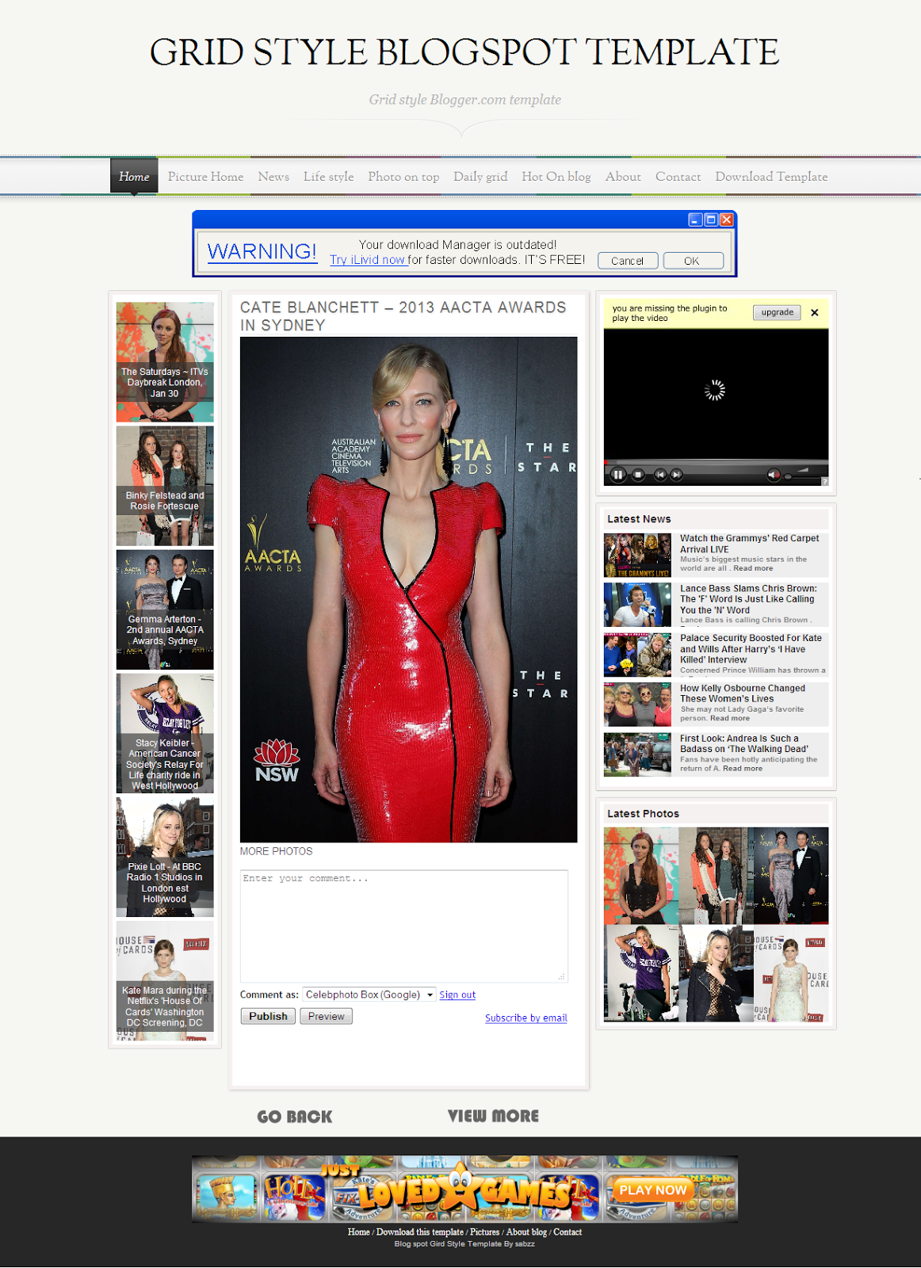The height and width of the screenshot is (1268, 921).
Task: Click PLAY NOW on the games banner
Action: (652, 1190)
